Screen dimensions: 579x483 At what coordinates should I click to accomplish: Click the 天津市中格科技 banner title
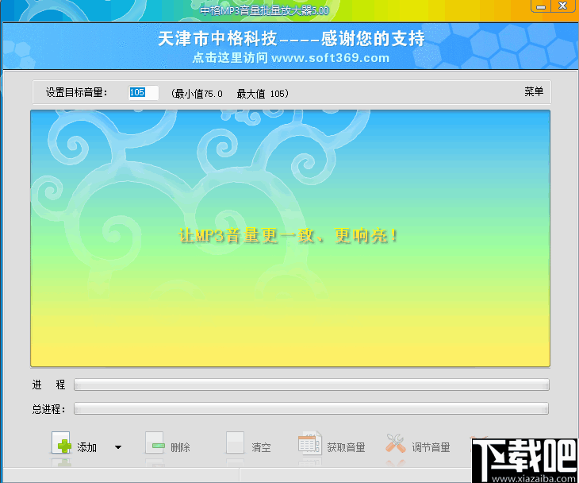[291, 38]
